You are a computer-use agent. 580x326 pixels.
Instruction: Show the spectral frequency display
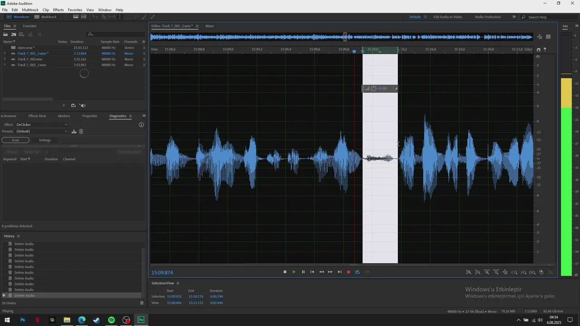pos(76,17)
